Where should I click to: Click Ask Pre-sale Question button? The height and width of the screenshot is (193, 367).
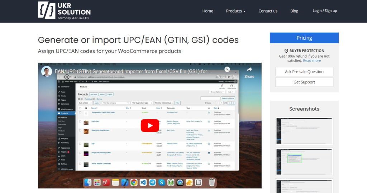304,72
